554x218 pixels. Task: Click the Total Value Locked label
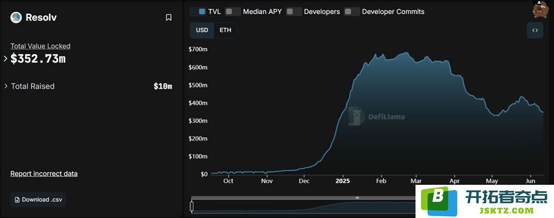point(40,46)
